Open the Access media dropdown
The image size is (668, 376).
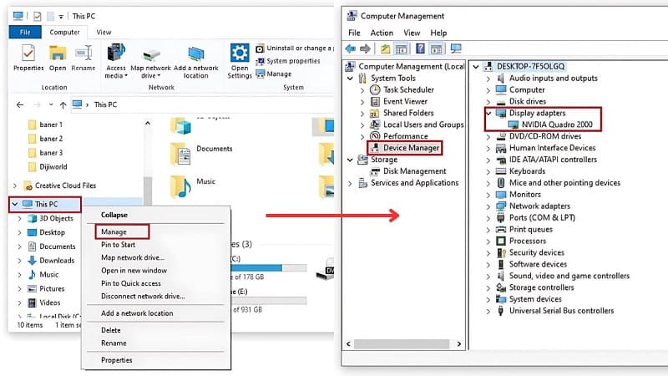(116, 75)
